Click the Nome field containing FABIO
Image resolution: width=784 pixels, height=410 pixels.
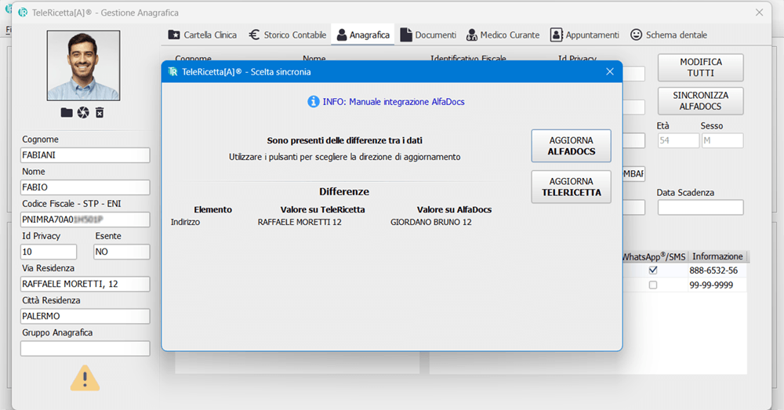coord(85,187)
